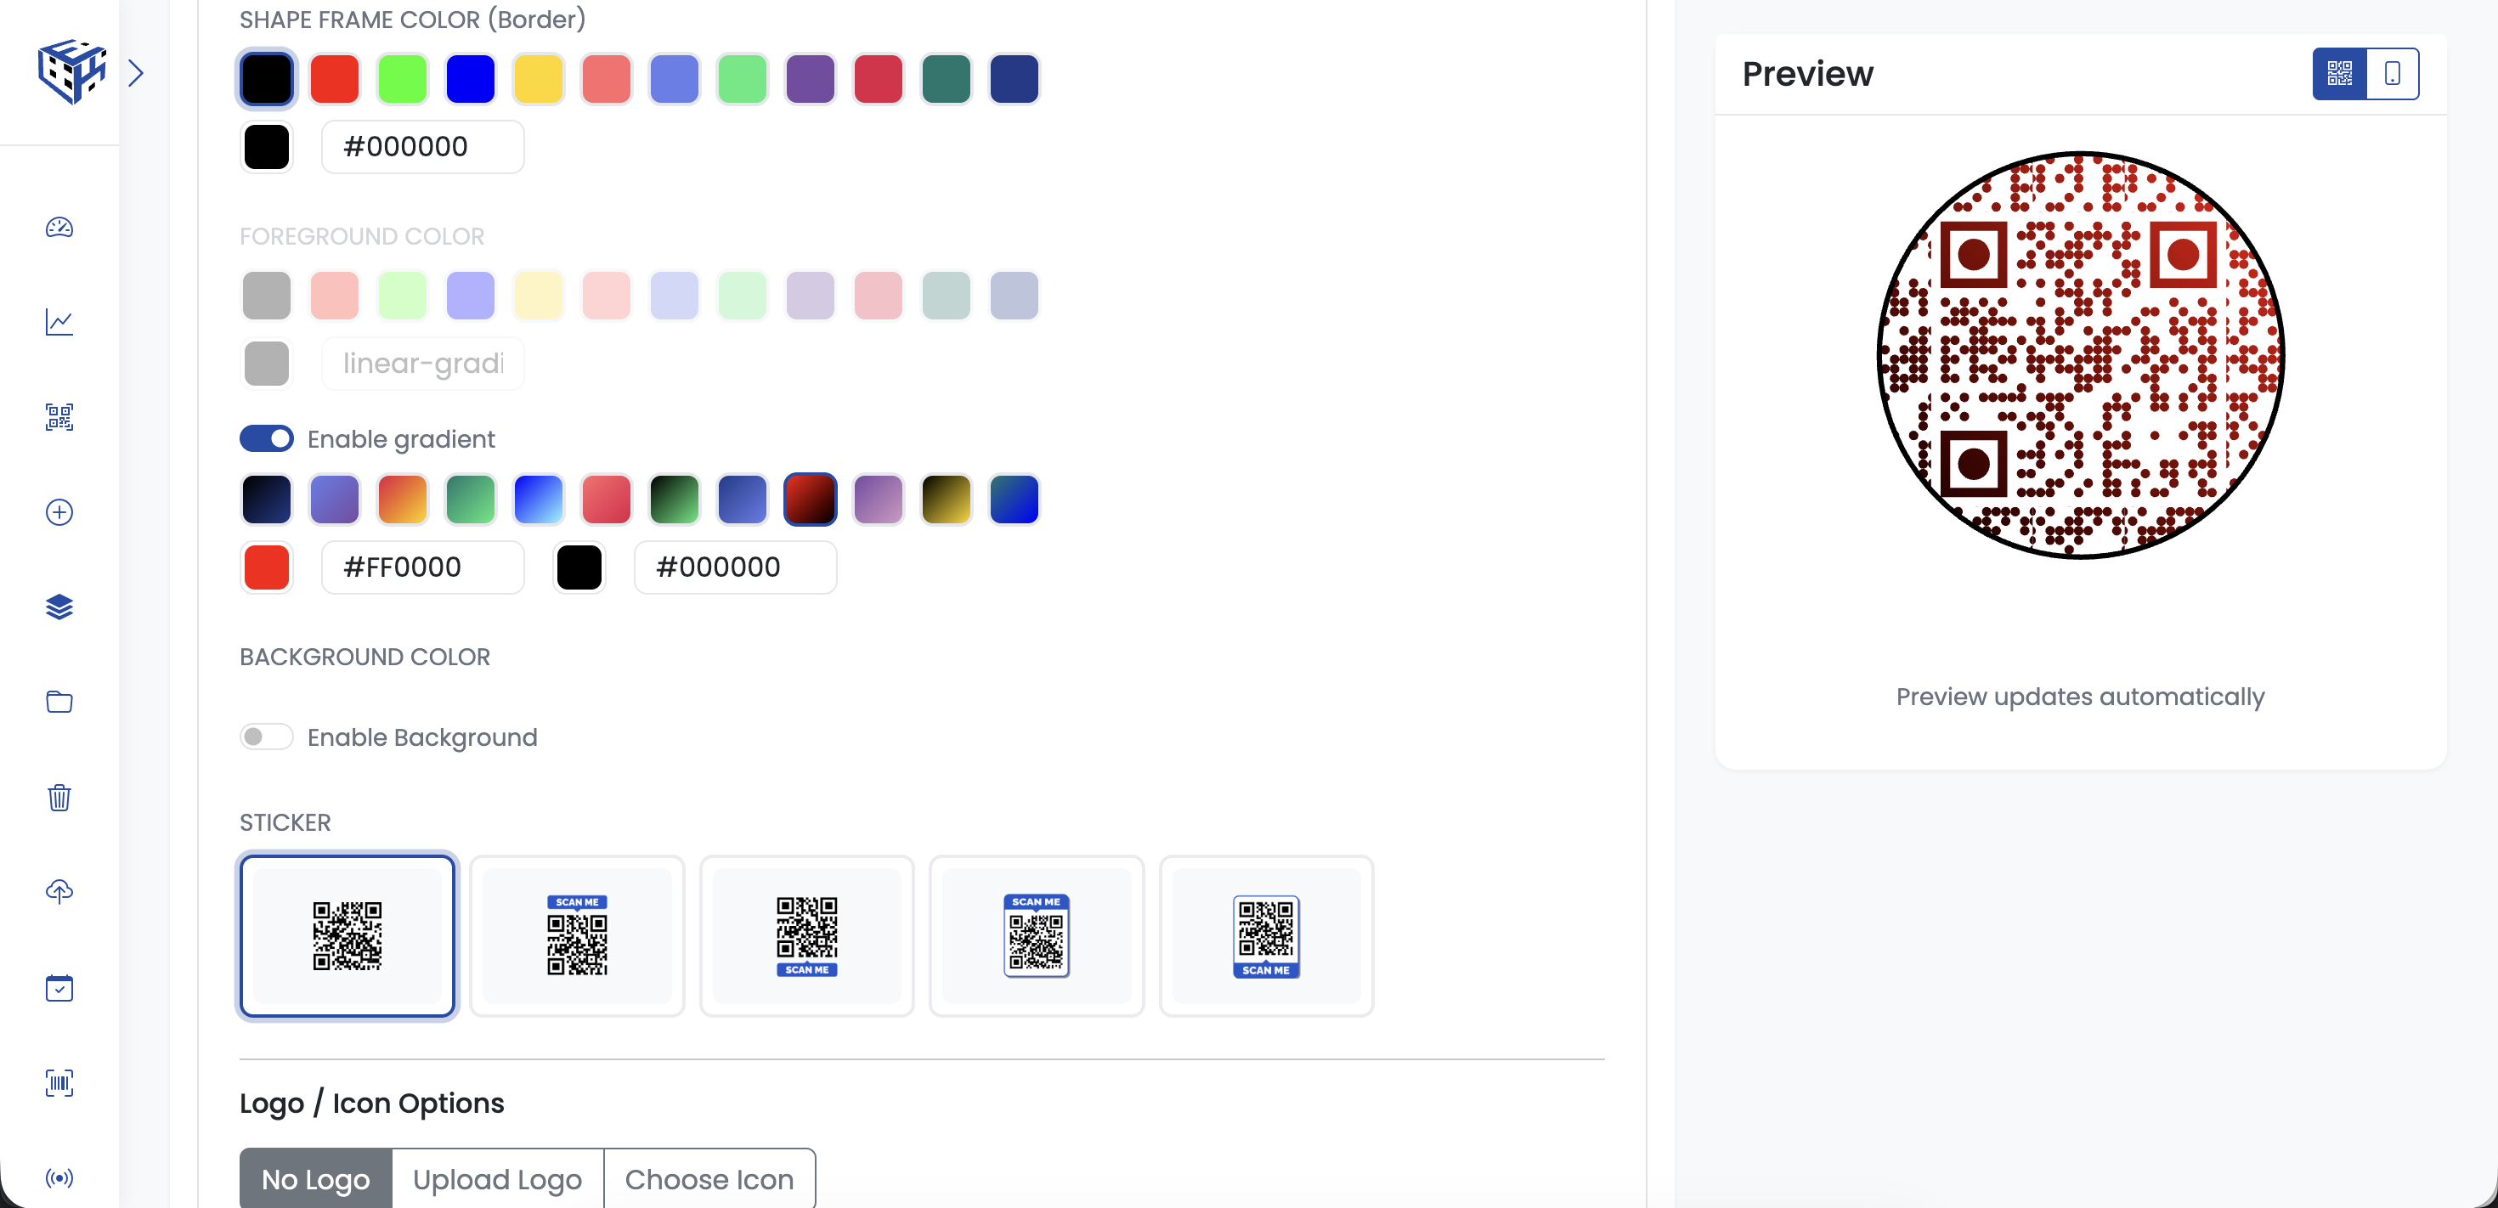Choose the teal to royal blue gradient preset

[x=1014, y=500]
